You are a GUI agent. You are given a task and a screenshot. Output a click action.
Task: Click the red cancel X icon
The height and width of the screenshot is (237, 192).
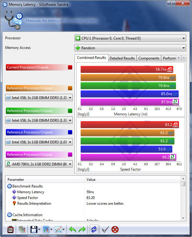[115, 229]
